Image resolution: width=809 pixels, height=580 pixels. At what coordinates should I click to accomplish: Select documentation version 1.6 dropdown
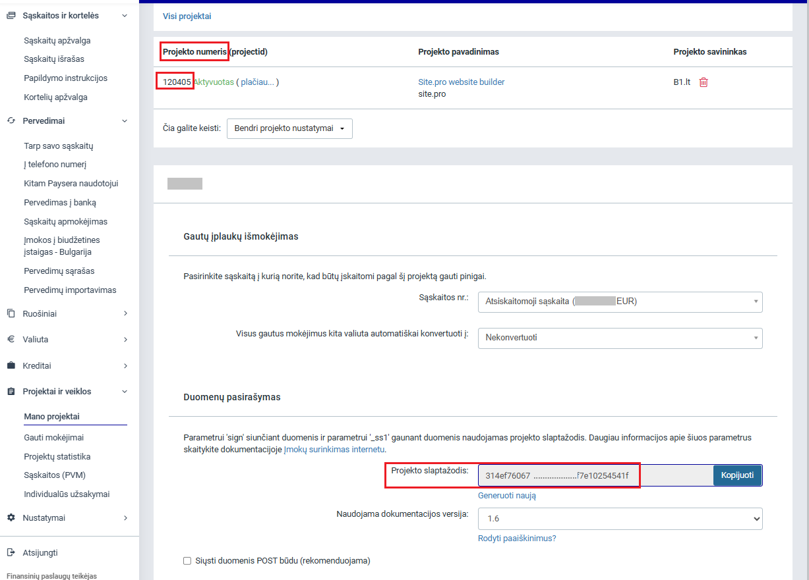(620, 519)
